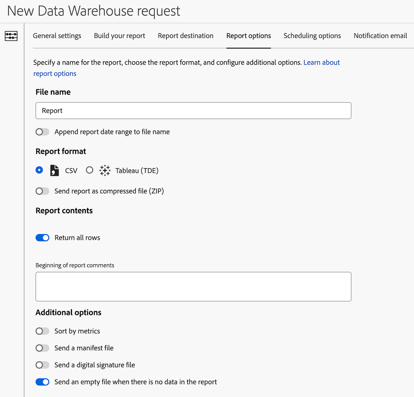Select the Tableau (TDE) radio button
The height and width of the screenshot is (397, 414).
[x=89, y=170]
